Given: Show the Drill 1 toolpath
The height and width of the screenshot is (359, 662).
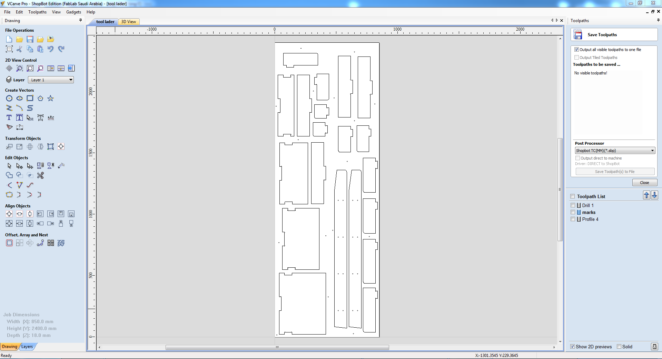Looking at the screenshot, I should pyautogui.click(x=573, y=205).
